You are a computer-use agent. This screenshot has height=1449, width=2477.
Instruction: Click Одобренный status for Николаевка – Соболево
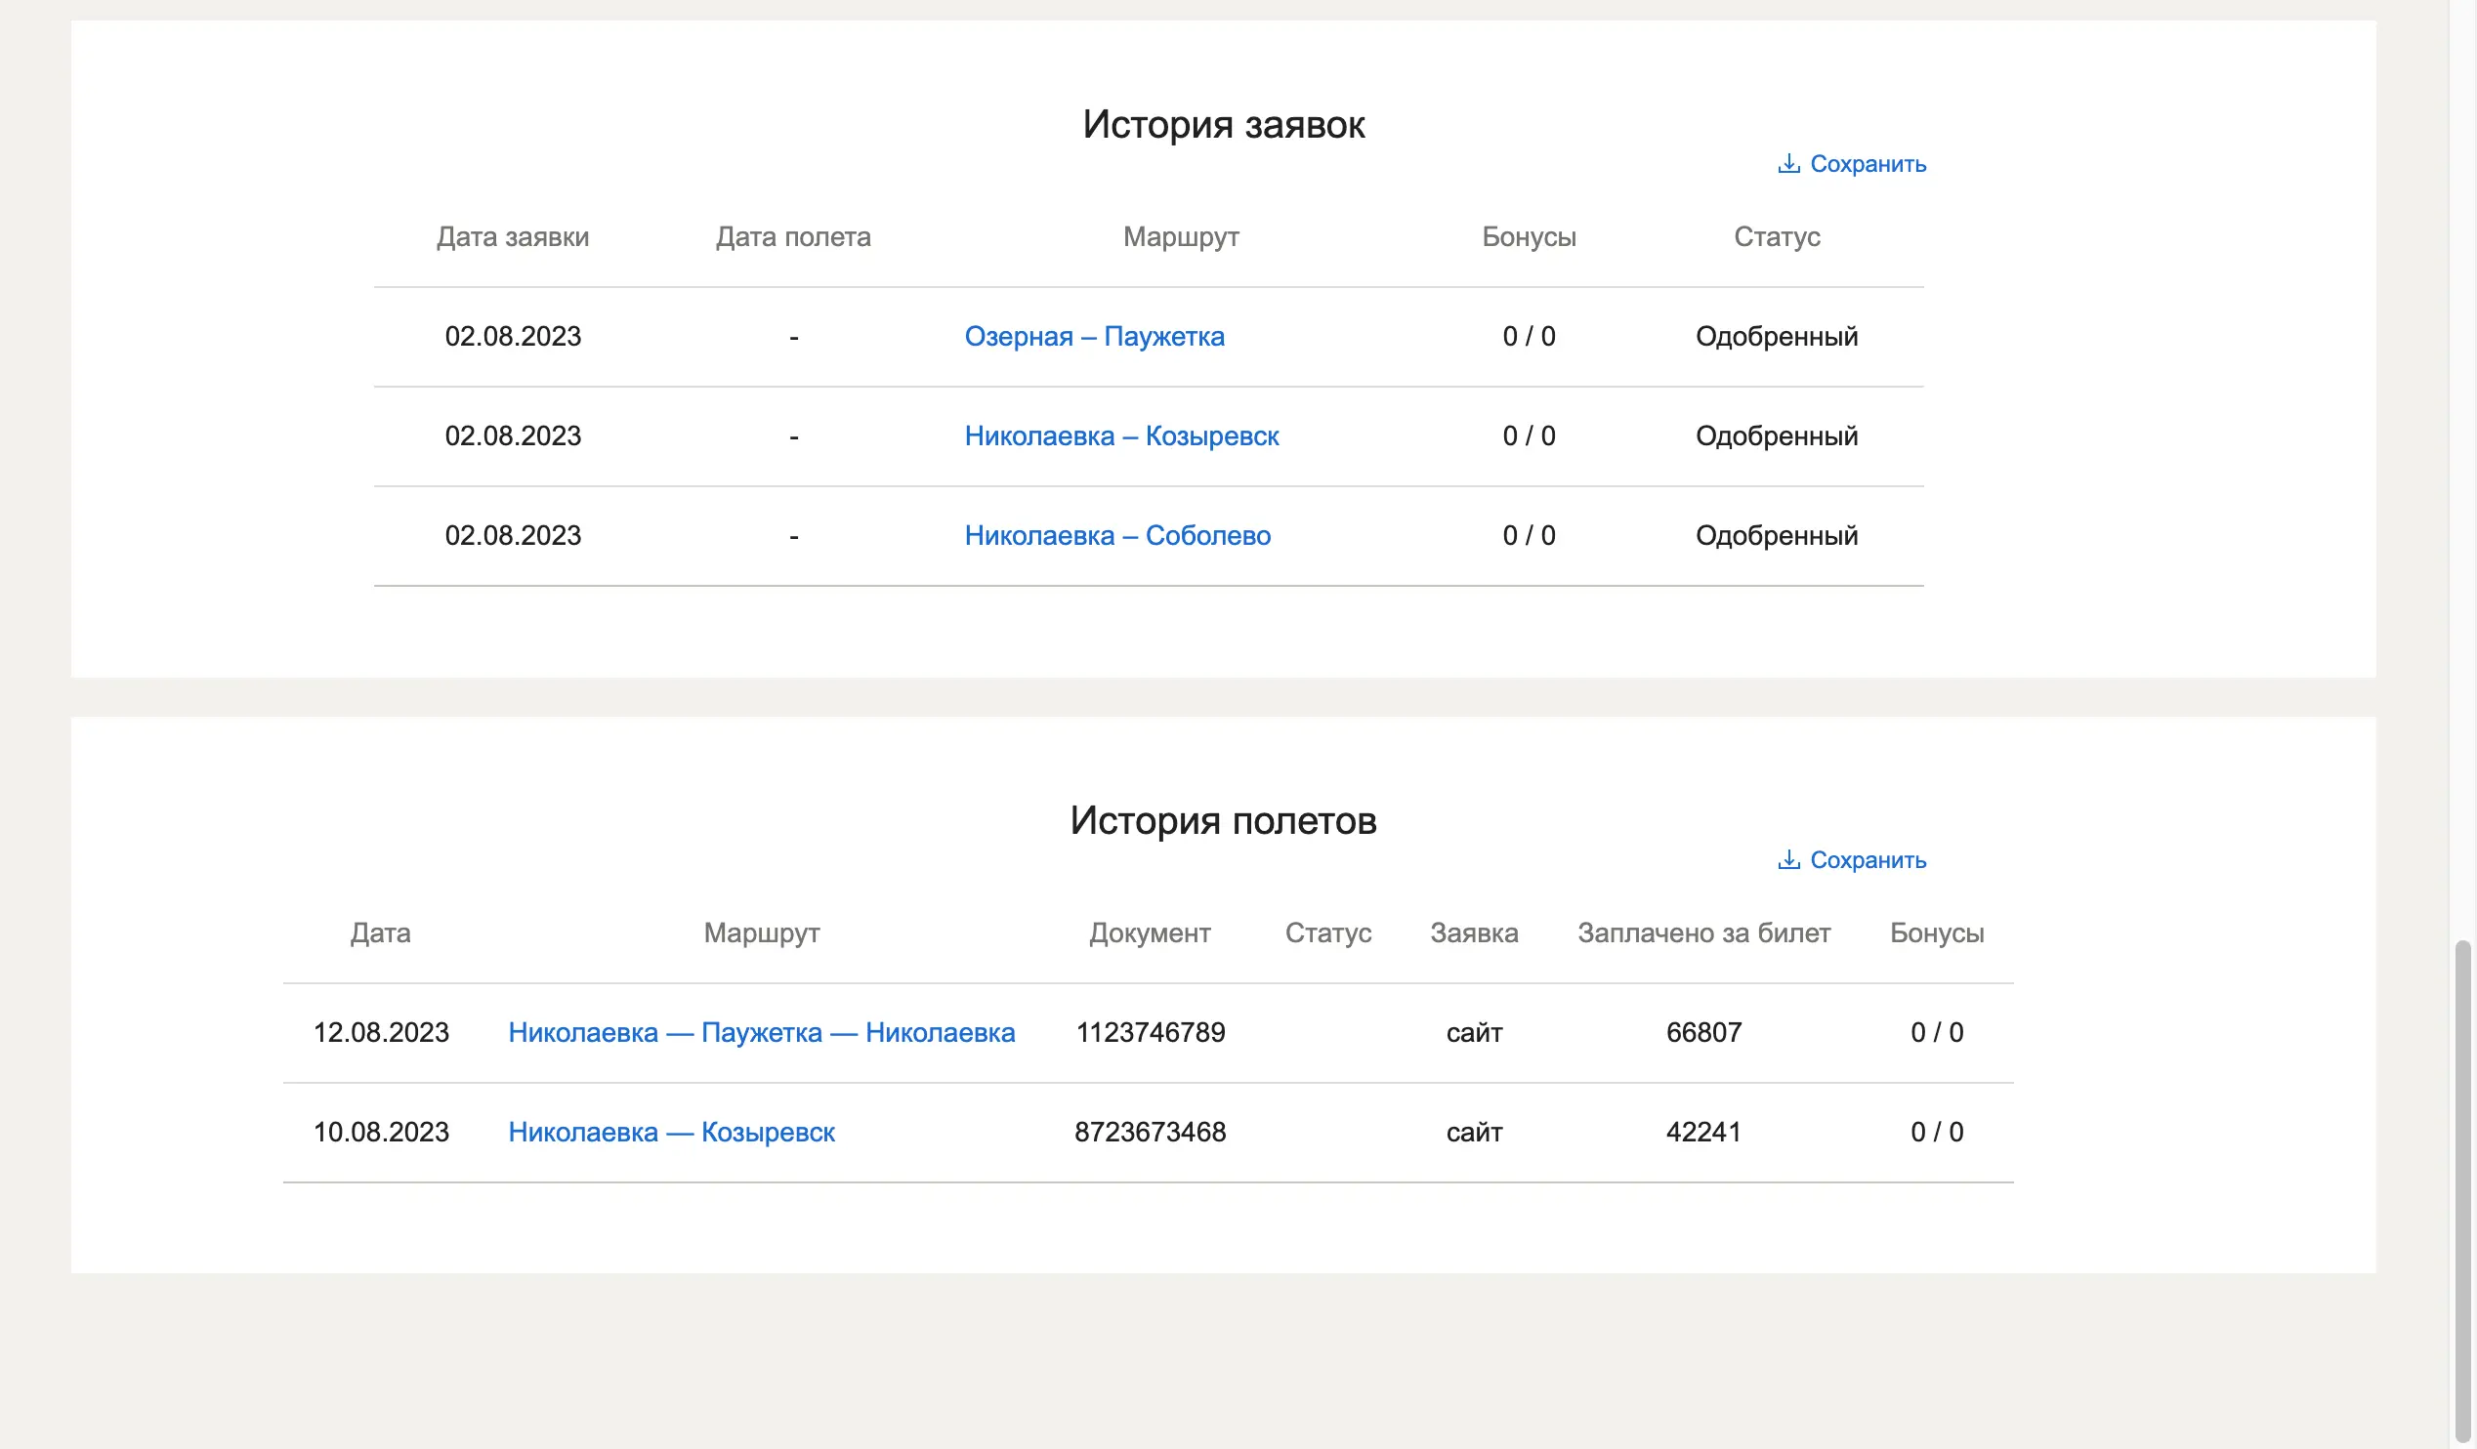(x=1775, y=535)
